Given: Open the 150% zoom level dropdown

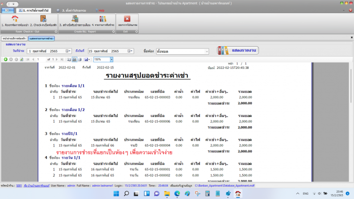Looking at the screenshot, I should pyautogui.click(x=111, y=60).
